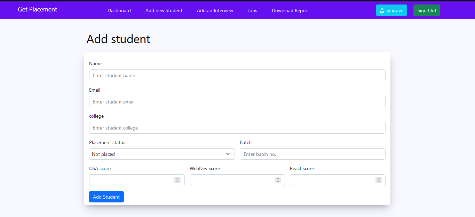Click the React score input
This screenshot has height=217, width=475.
pyautogui.click(x=338, y=180)
